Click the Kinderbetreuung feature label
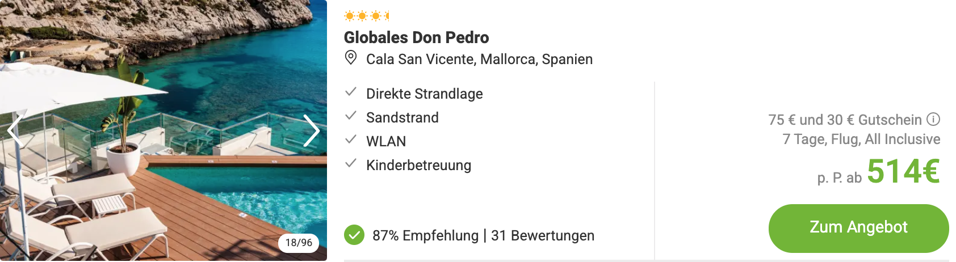 pos(418,165)
